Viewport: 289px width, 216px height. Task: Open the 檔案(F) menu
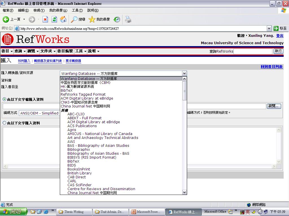point(8,10)
